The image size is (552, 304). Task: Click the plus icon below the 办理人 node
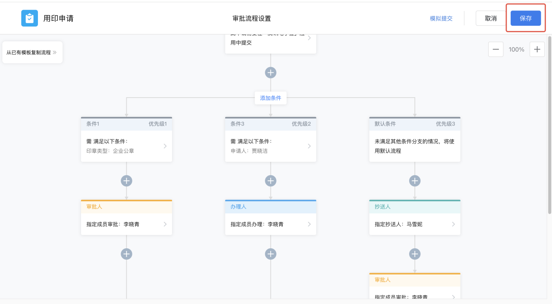click(x=271, y=253)
